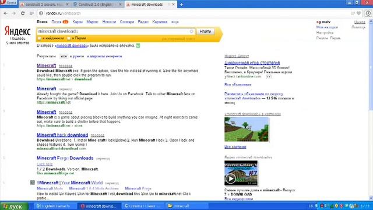Screen dimensions: 373x210
Task: Switch to Construct taskbar button
Action: pyautogui.click(x=143, y=206)
